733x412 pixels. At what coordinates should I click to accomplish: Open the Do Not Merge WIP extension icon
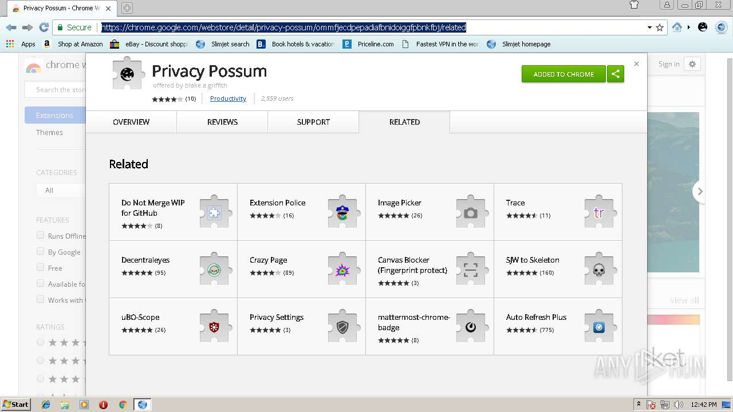214,212
